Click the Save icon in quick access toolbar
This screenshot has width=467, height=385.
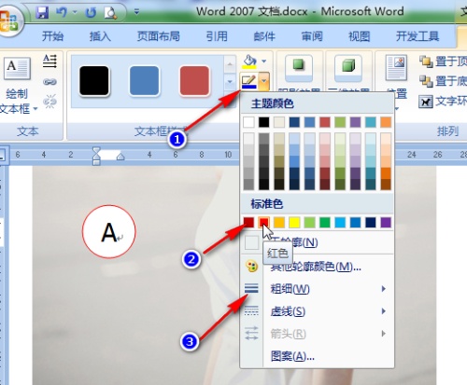pos(42,12)
